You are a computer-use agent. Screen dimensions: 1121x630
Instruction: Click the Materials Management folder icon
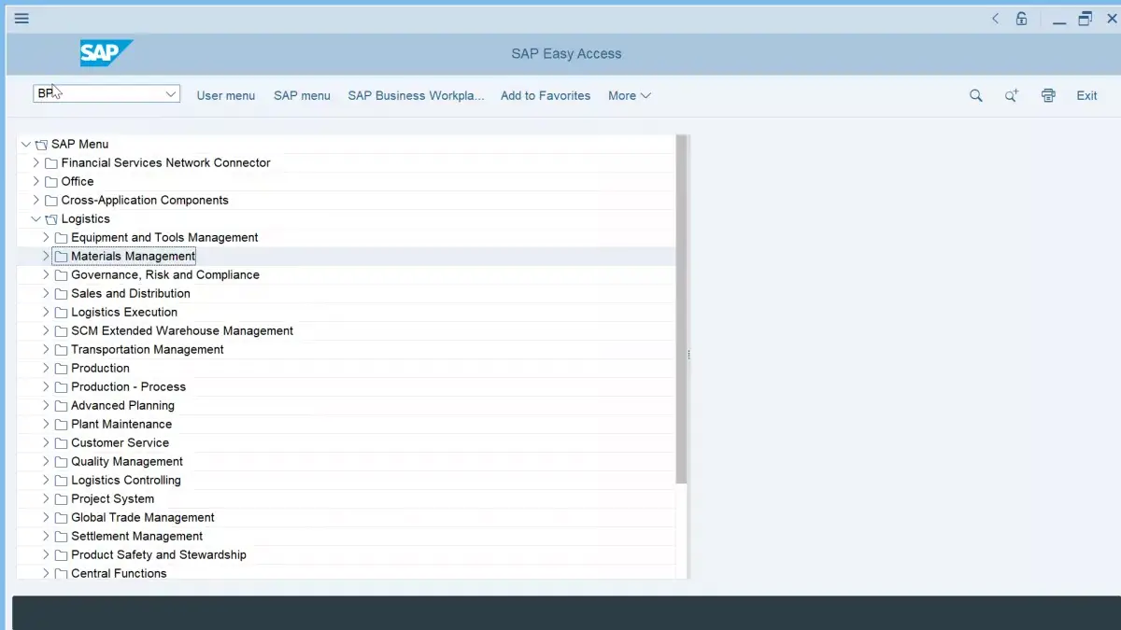[62, 256]
